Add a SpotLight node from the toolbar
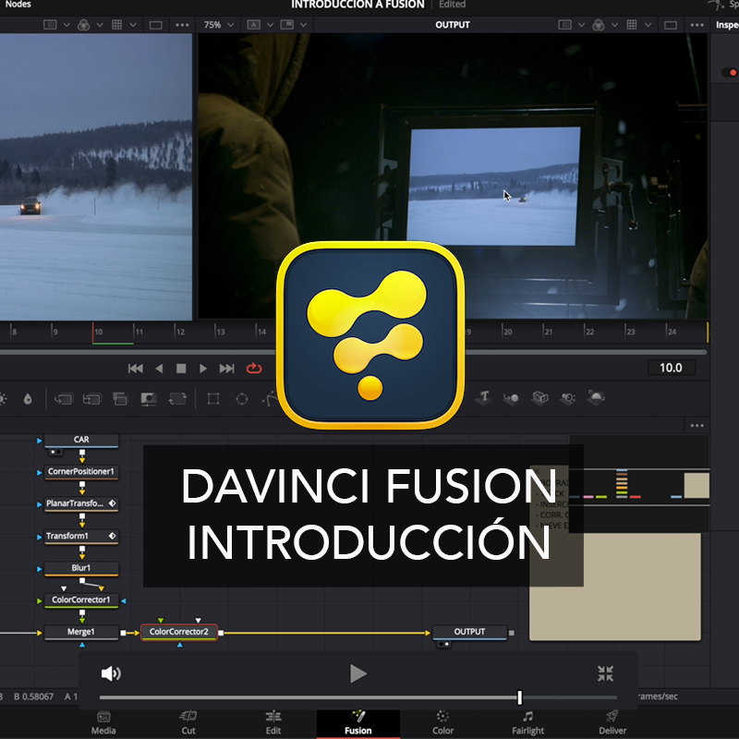 [x=567, y=399]
